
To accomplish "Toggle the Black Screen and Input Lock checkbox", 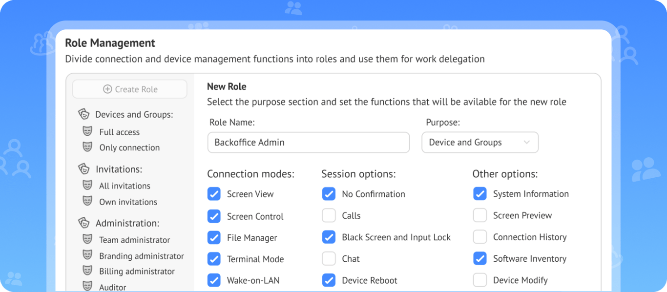I will (x=329, y=237).
